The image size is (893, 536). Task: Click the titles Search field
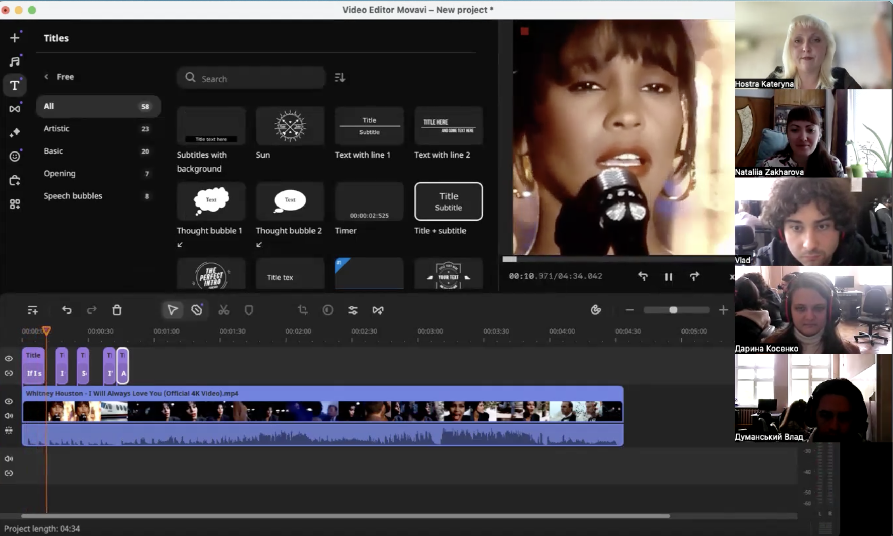251,78
